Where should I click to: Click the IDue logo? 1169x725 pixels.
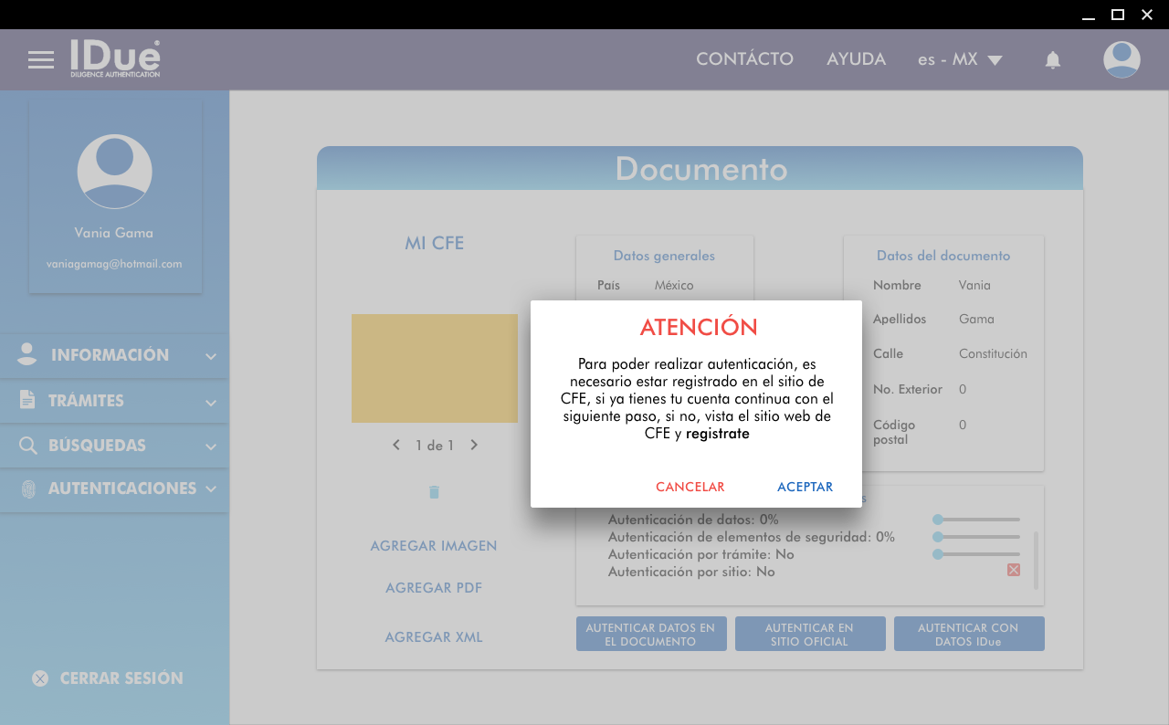[x=115, y=58]
